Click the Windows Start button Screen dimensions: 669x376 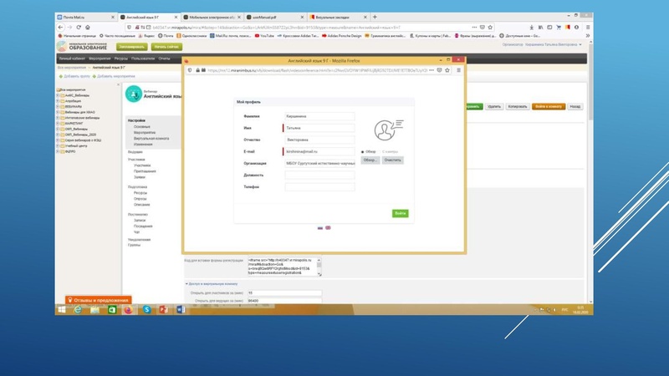click(60, 309)
